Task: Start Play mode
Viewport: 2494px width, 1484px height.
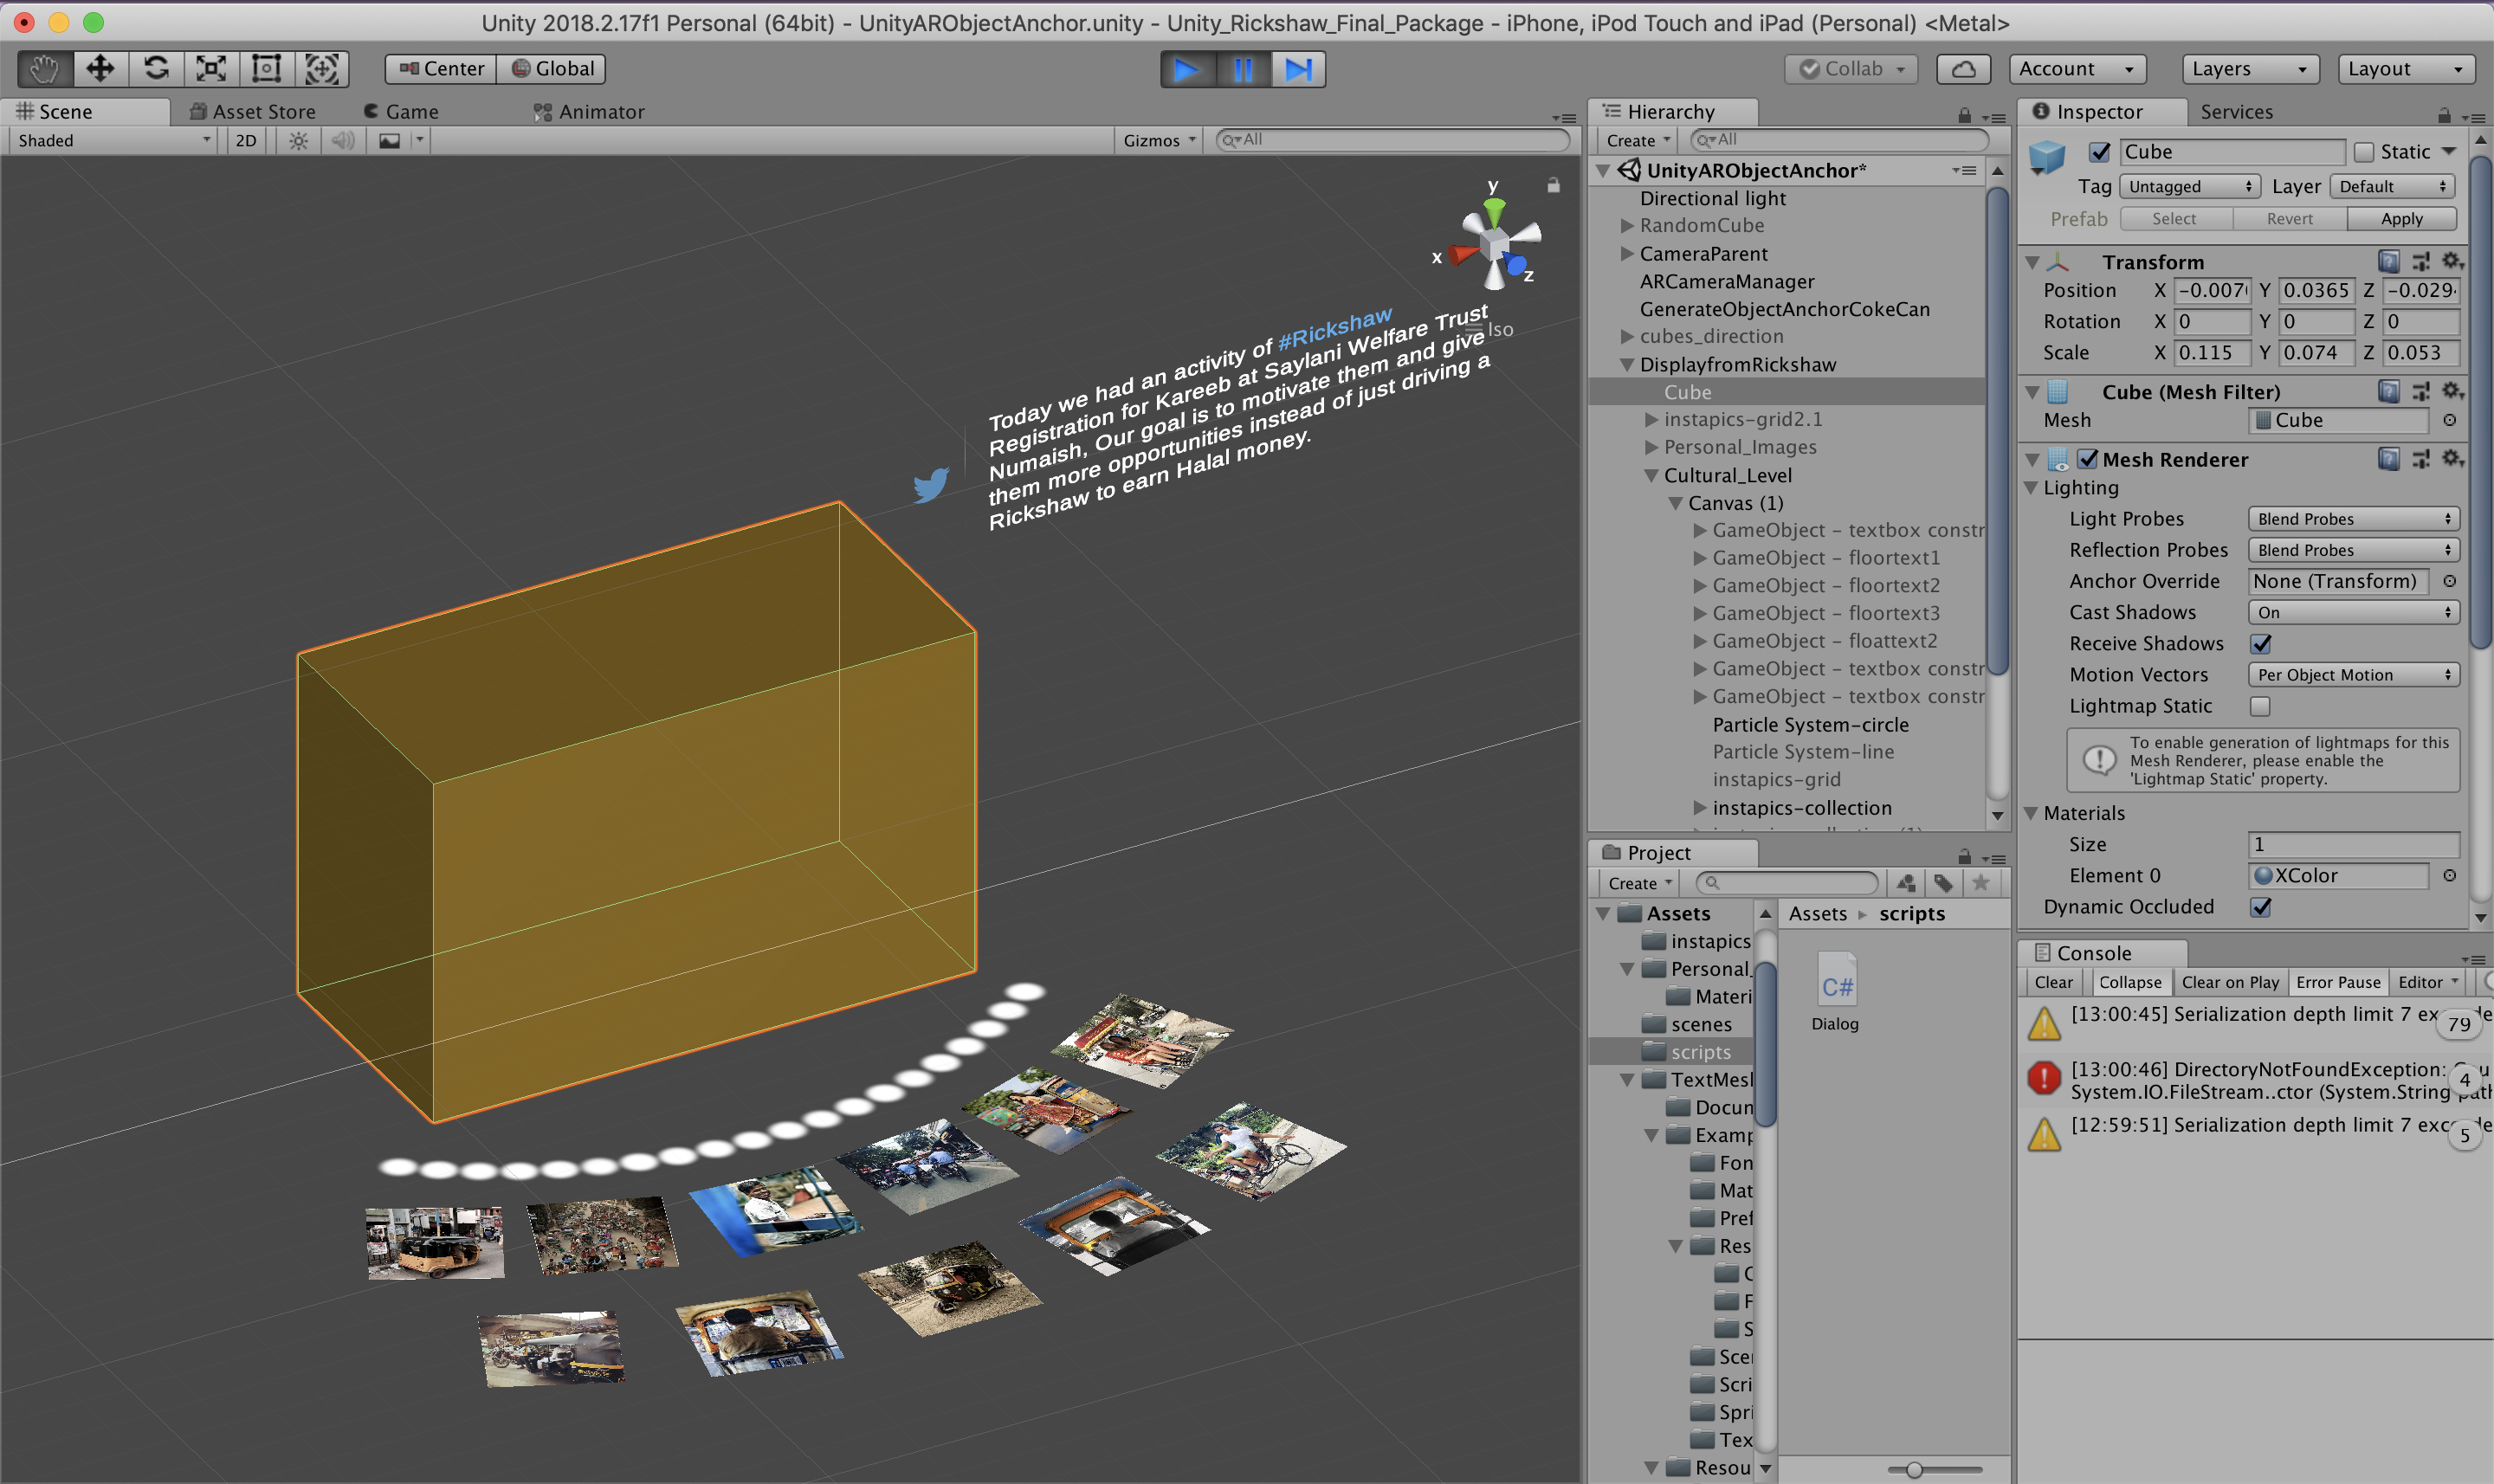Action: [1187, 70]
